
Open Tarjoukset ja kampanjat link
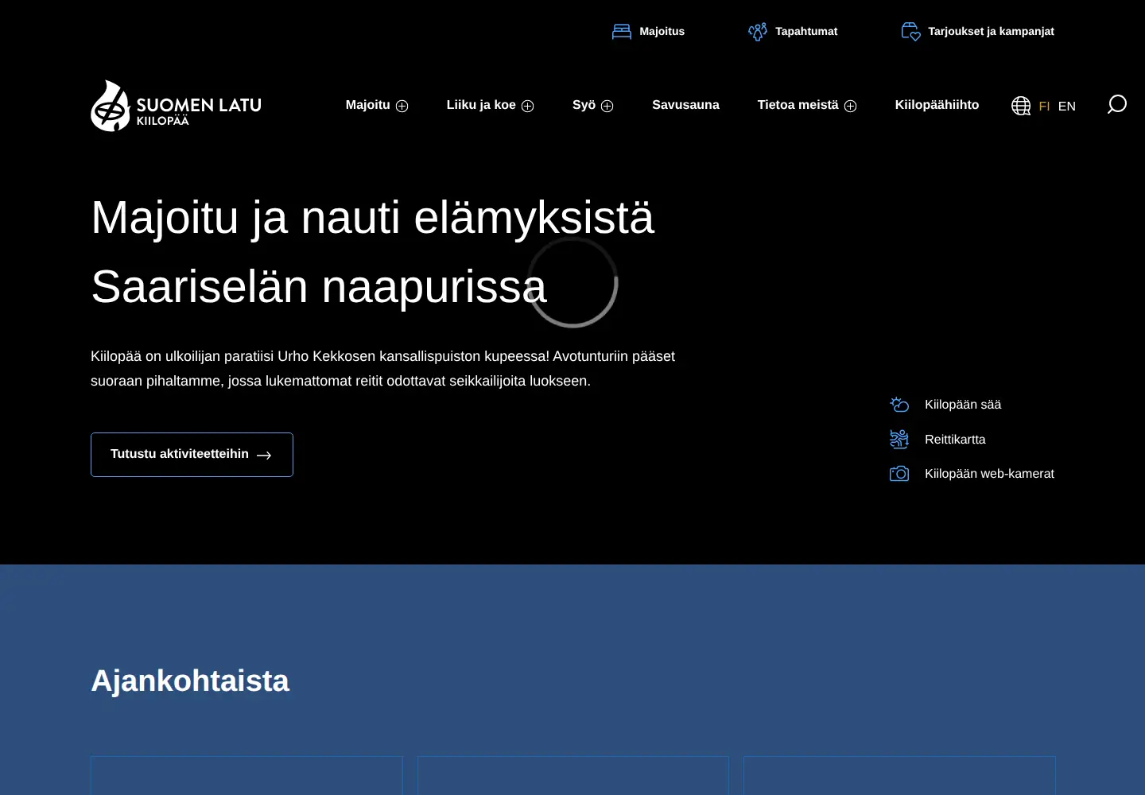(991, 32)
